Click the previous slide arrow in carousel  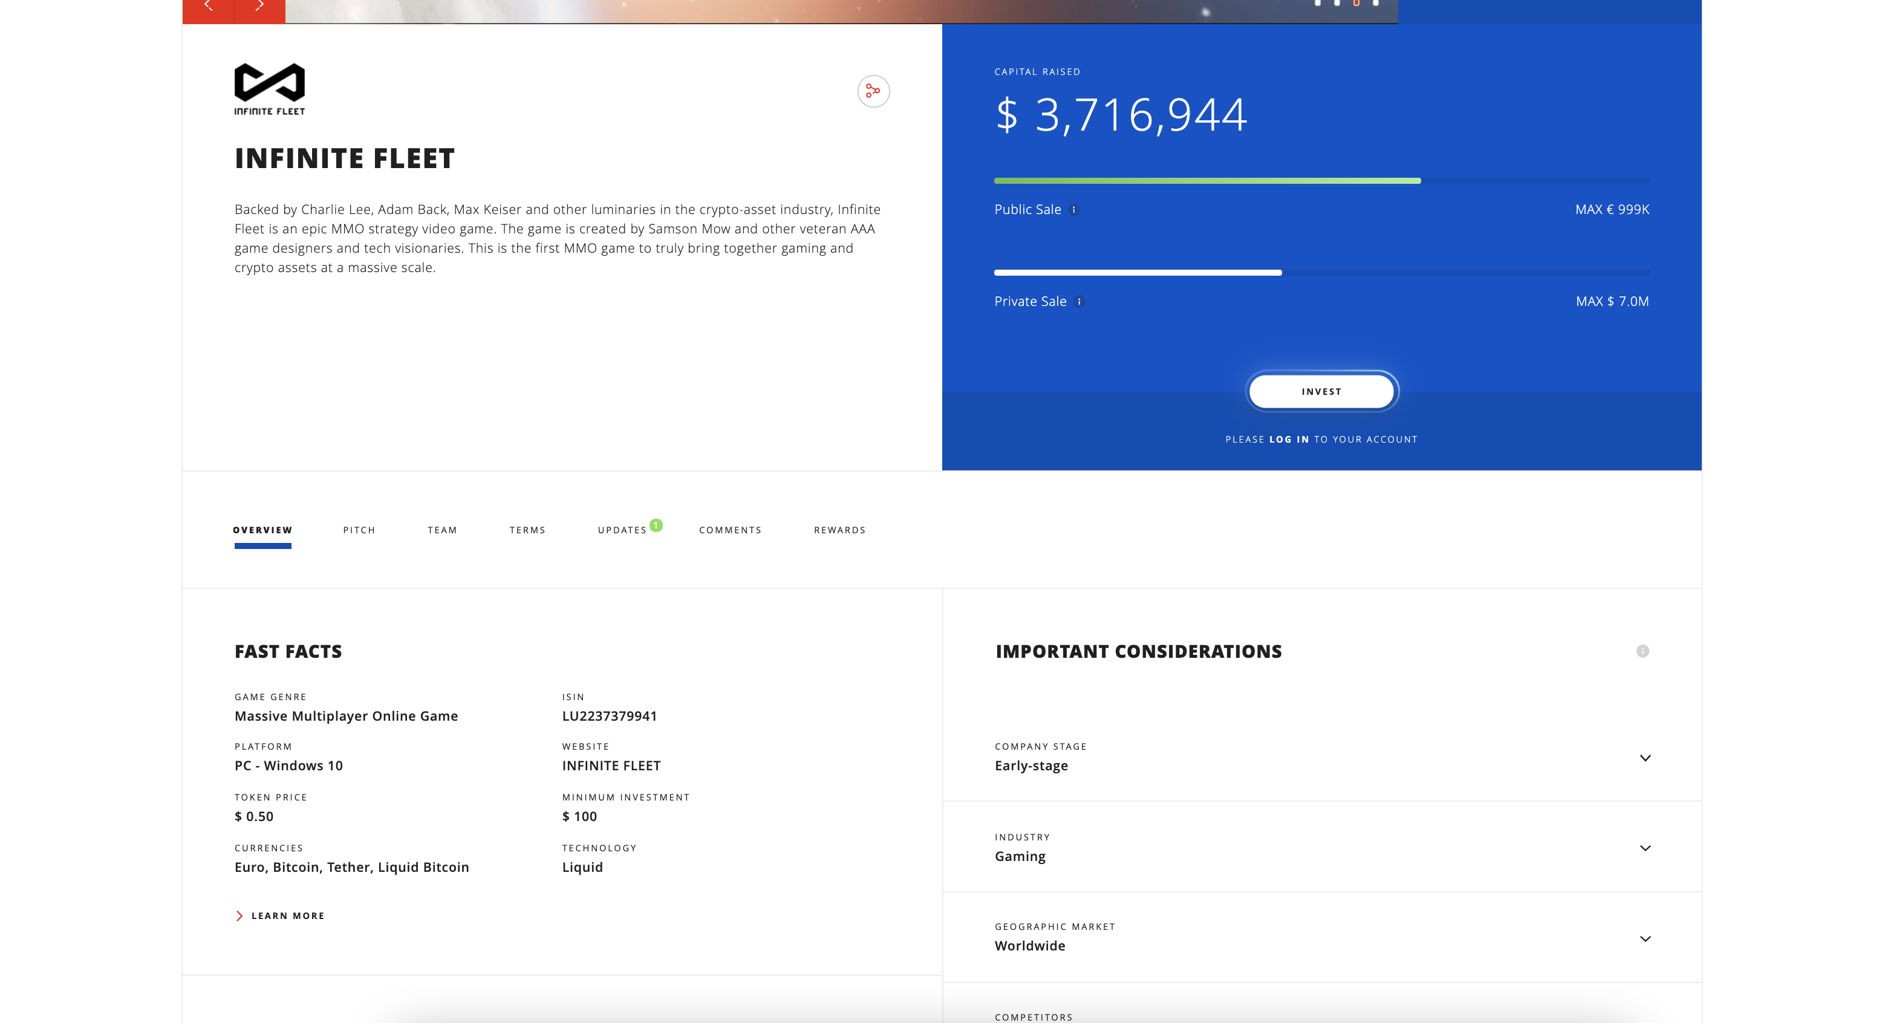(208, 7)
